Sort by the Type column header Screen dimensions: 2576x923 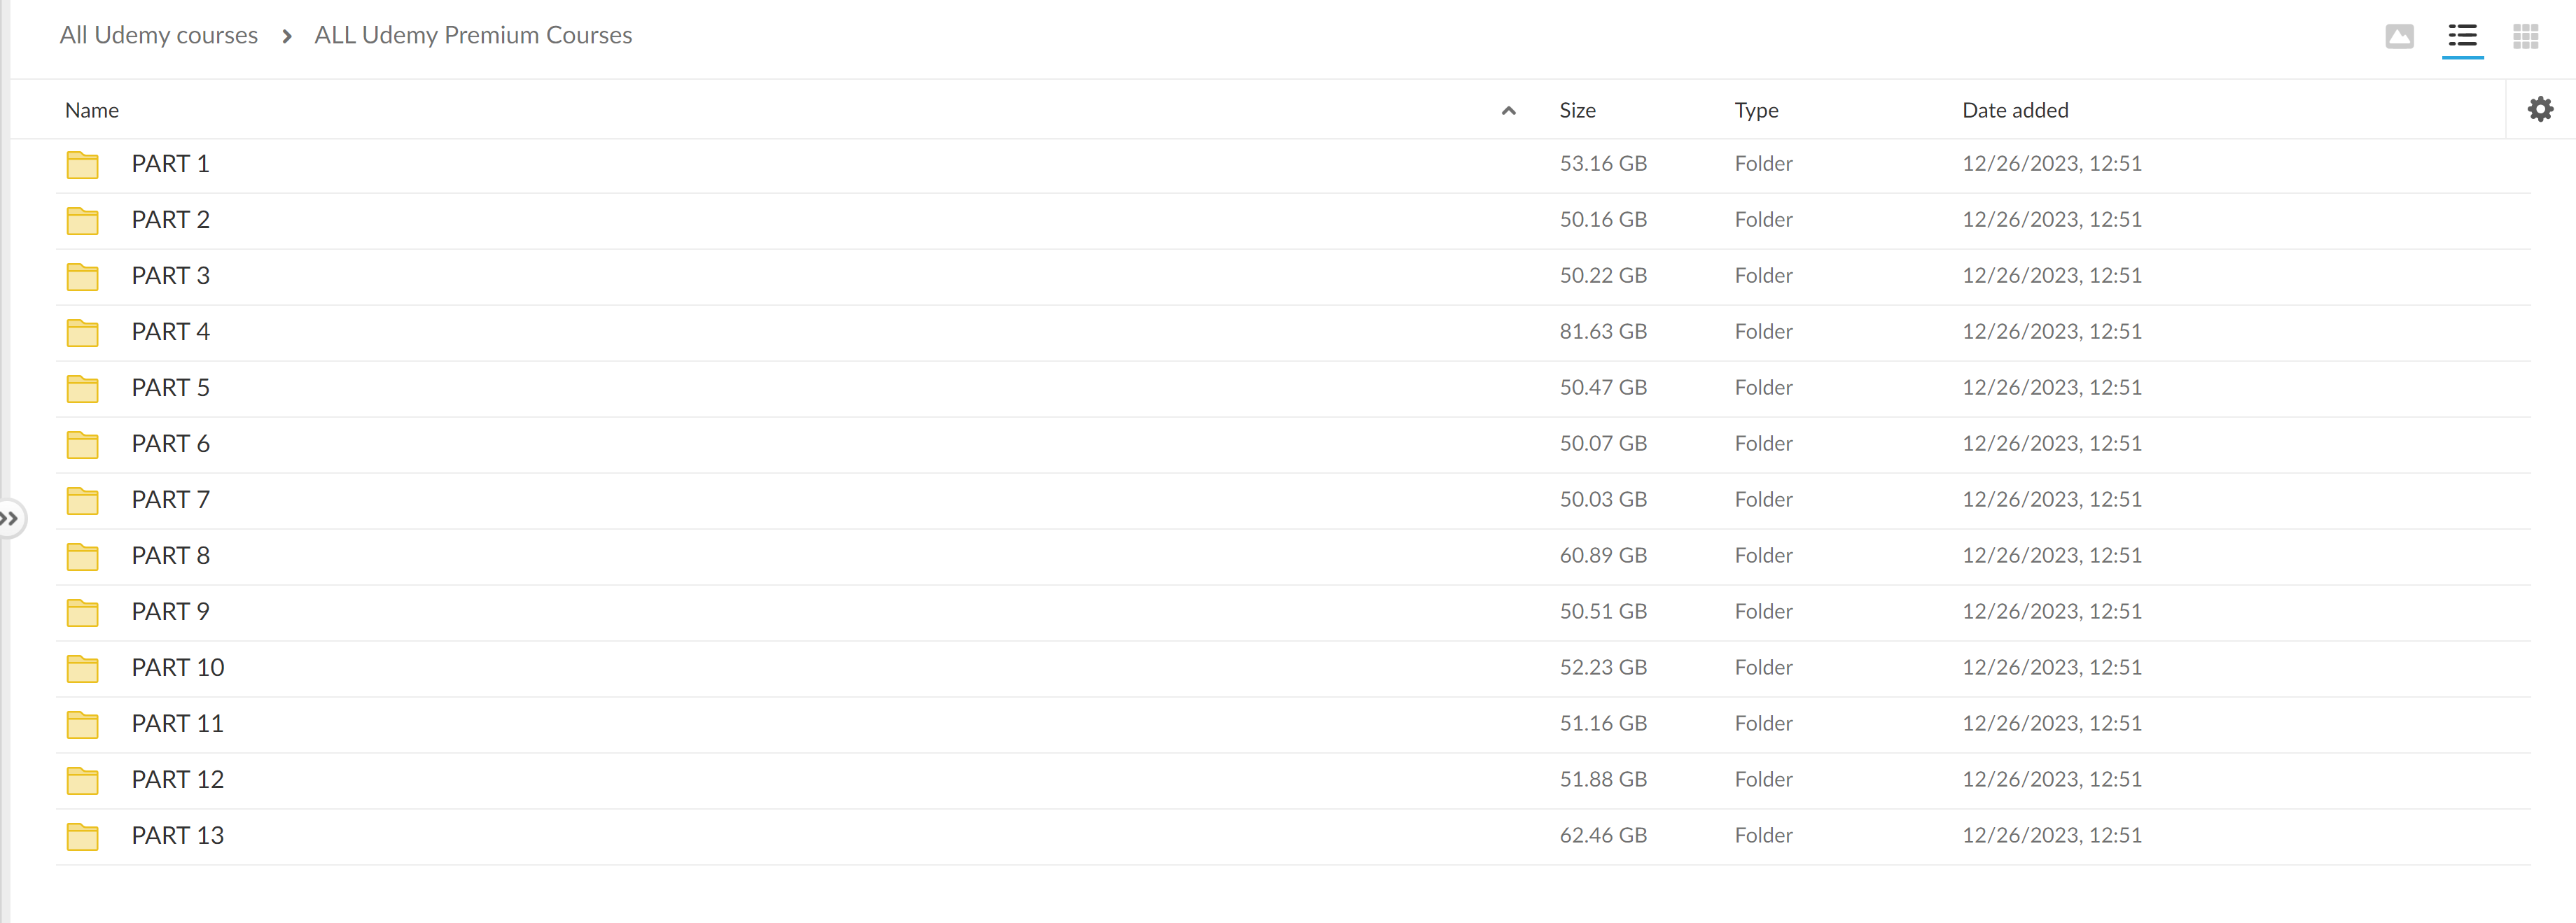pos(1756,111)
